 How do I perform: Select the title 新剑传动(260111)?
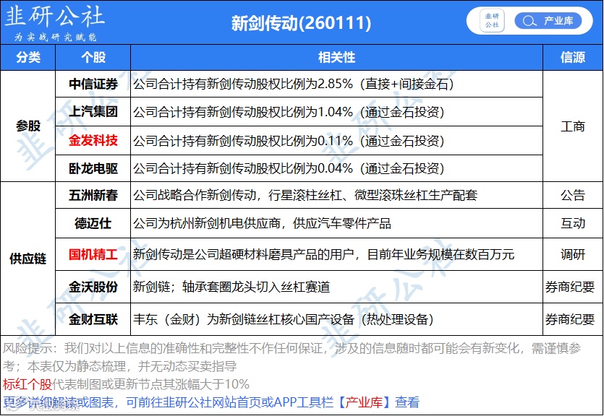pos(301,23)
